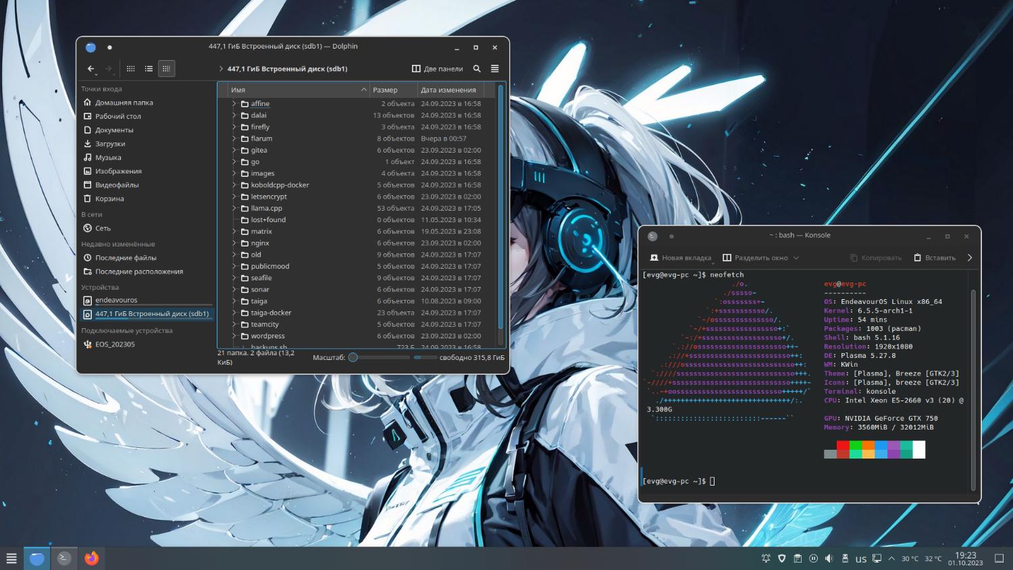Open the Разделить окно dropdown arrow
Image resolution: width=1013 pixels, height=570 pixels.
[x=796, y=258]
